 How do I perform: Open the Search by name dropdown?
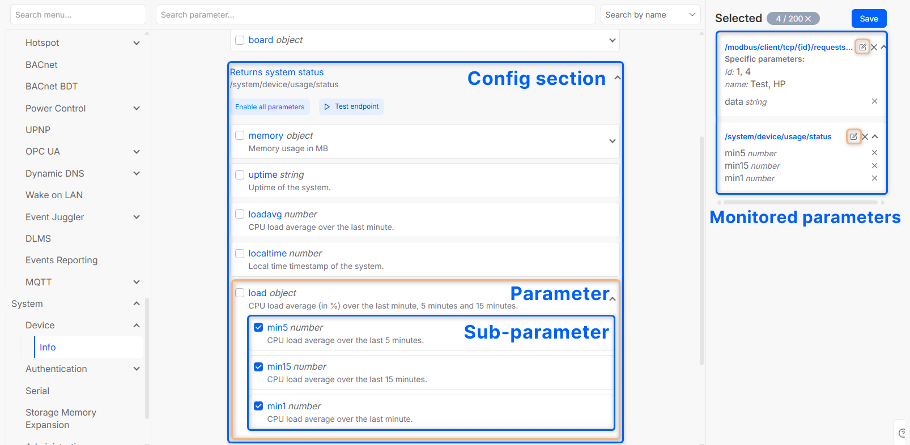click(x=650, y=15)
